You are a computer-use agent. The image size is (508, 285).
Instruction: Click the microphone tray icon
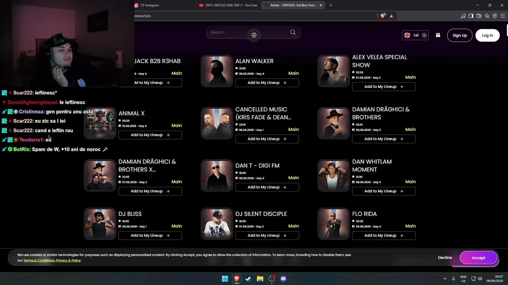[453, 279]
